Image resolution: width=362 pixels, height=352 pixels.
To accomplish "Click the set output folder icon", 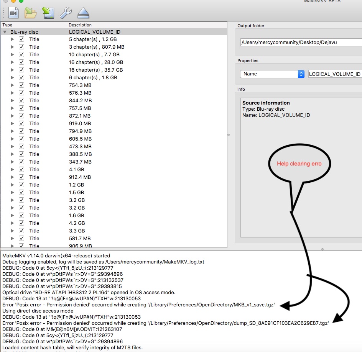I will (x=30, y=13).
